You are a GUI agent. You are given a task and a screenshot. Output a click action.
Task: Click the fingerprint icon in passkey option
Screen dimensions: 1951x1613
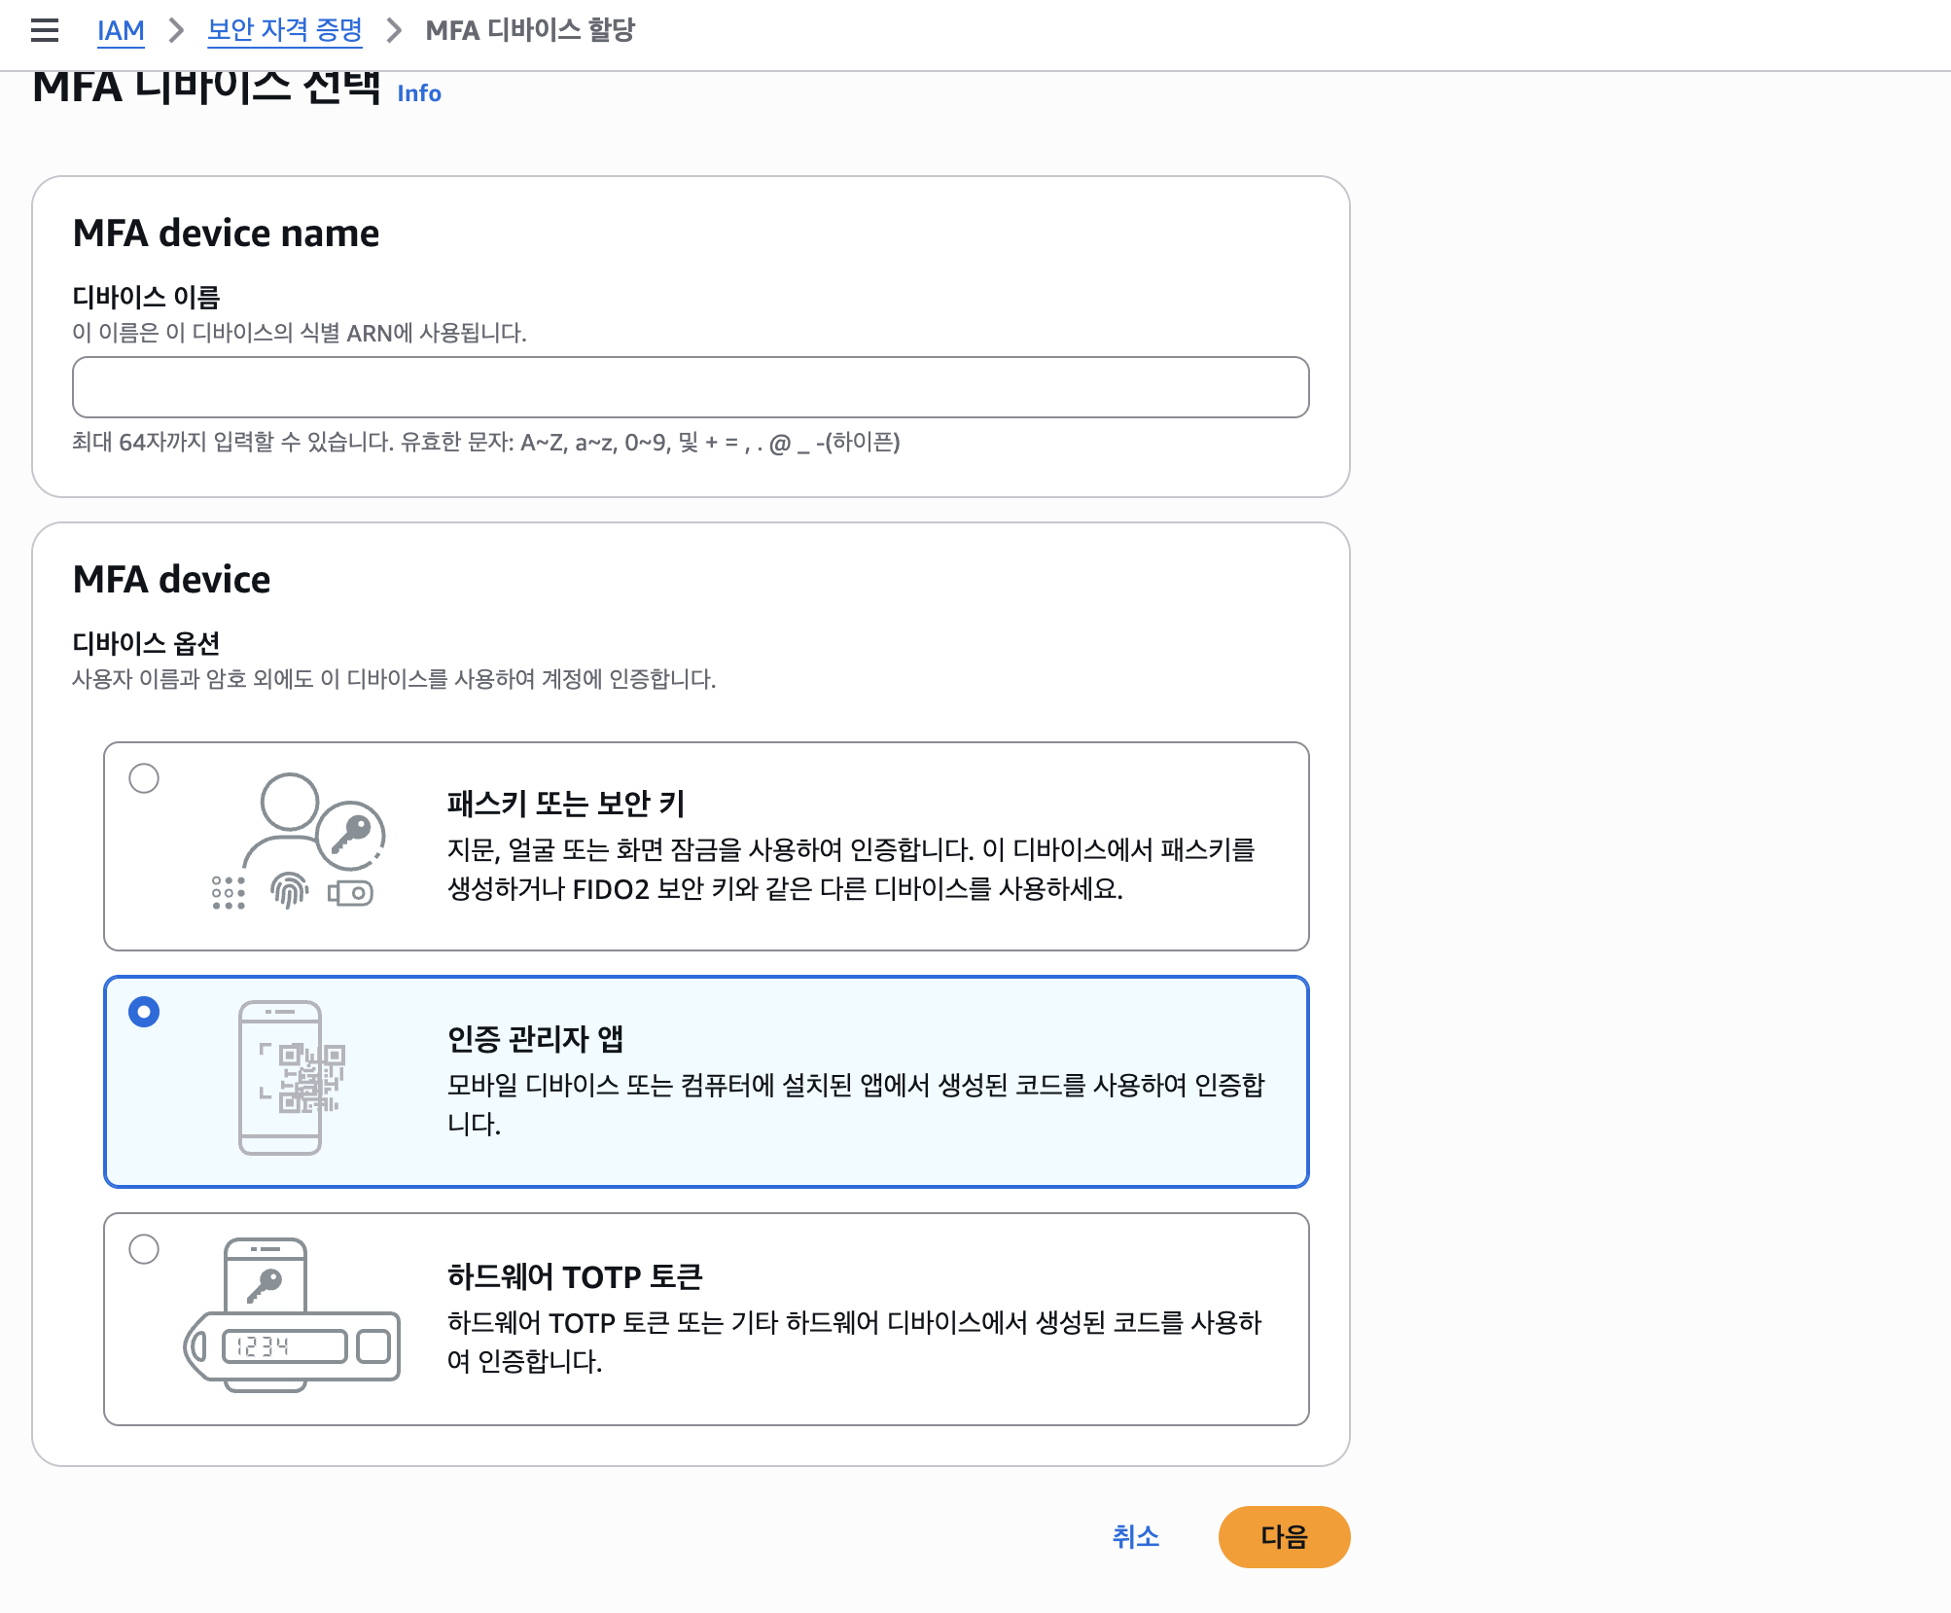(289, 890)
